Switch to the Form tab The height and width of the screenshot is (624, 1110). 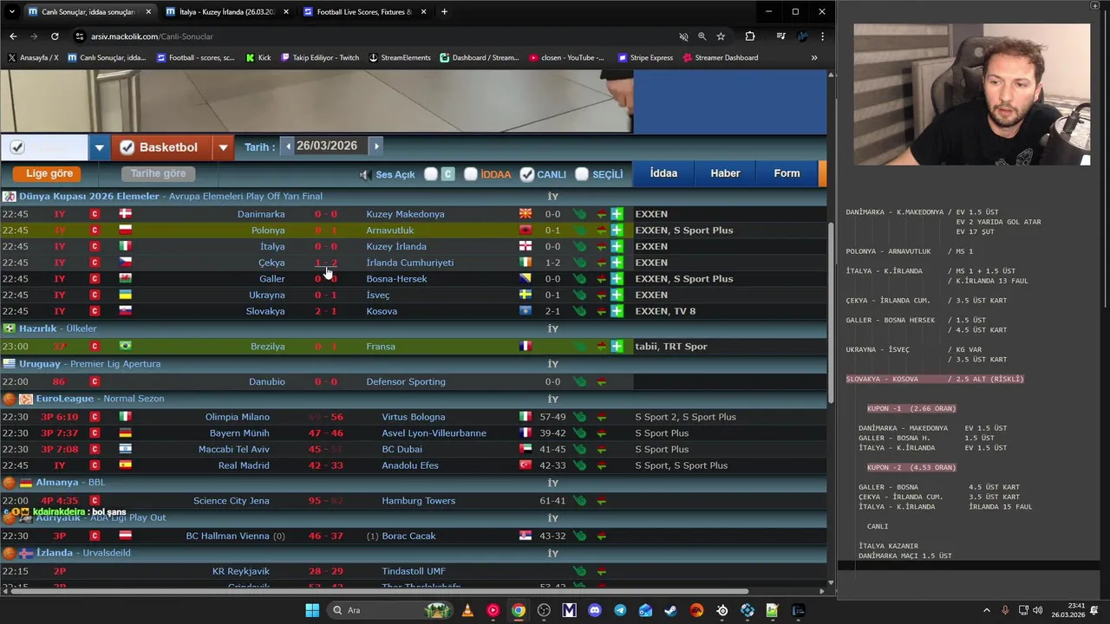tap(787, 173)
